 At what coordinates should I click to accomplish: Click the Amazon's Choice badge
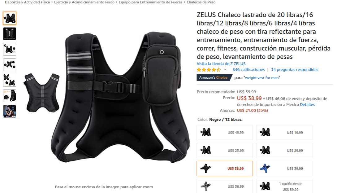click(x=214, y=77)
